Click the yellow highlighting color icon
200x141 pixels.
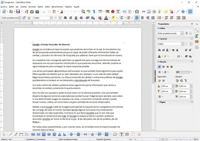pos(113,18)
